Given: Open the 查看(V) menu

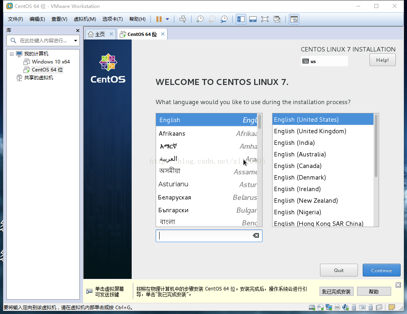Looking at the screenshot, I should point(59,19).
